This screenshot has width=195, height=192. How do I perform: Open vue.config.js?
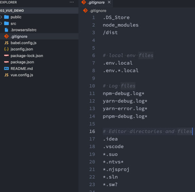coord(22,75)
